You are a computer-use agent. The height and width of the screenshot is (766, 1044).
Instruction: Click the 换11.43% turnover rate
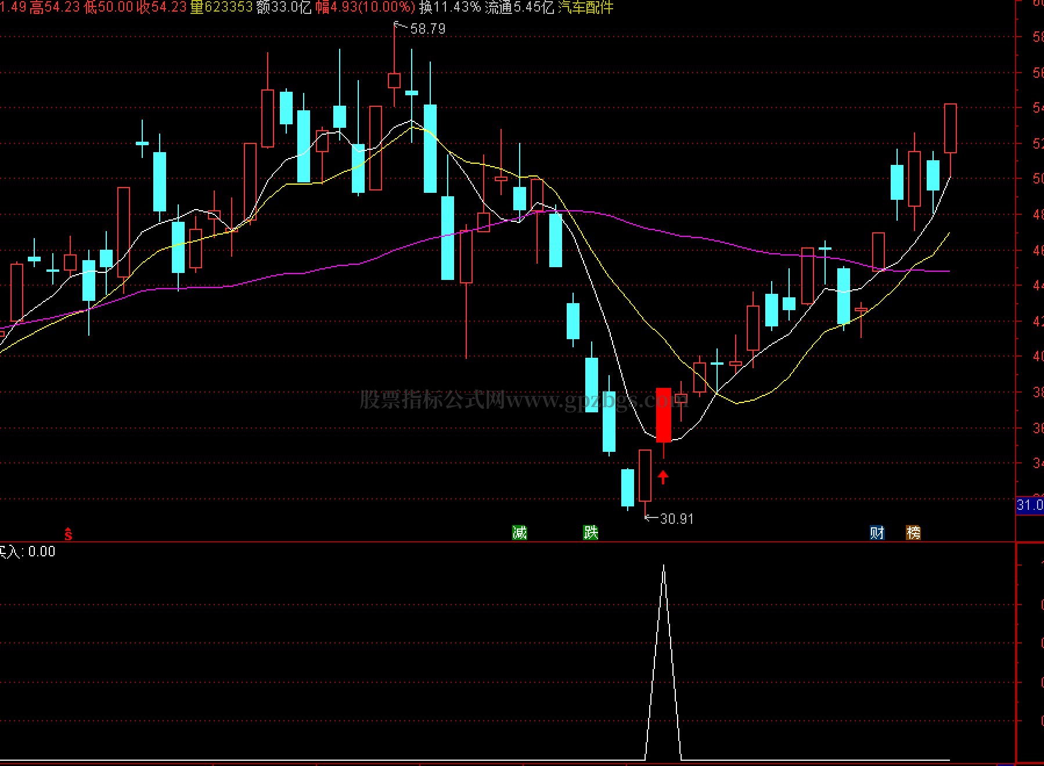[450, 7]
